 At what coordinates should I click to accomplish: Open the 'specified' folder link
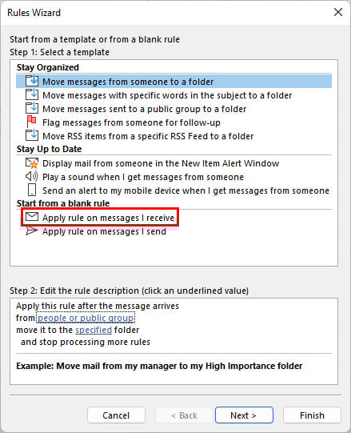pos(94,330)
